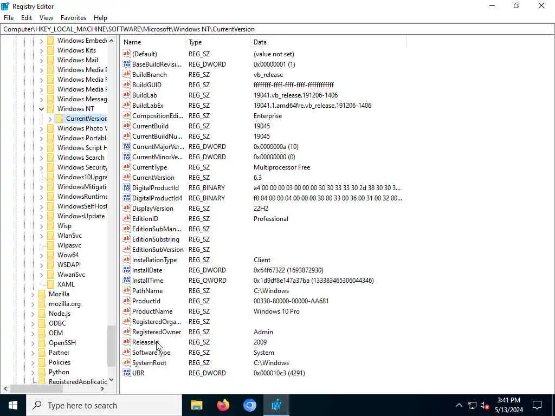The image size is (555, 416).
Task: Open the View menu
Action: (46, 18)
